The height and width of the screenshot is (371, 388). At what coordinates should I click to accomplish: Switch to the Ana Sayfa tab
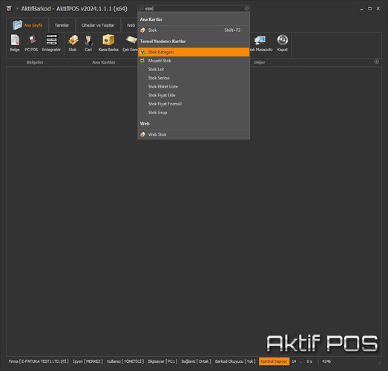point(27,25)
